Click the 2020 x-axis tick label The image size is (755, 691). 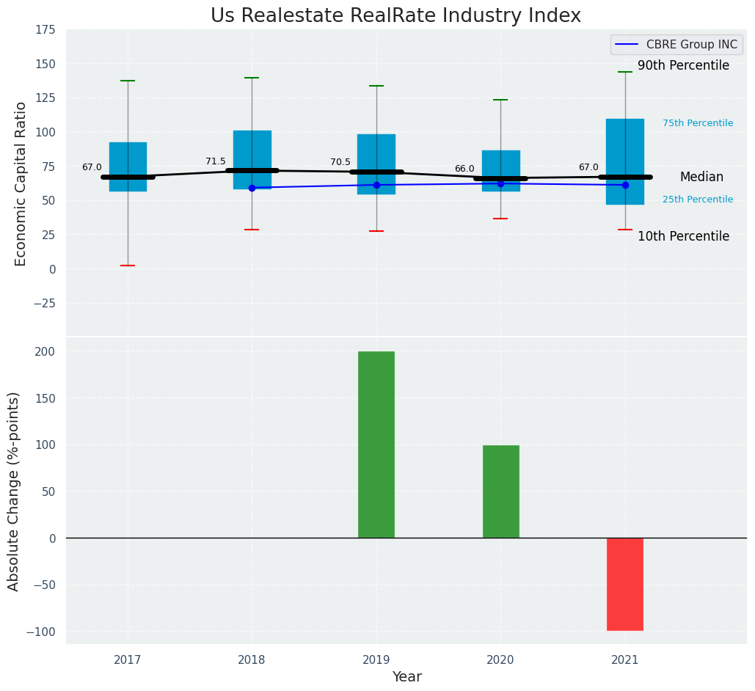click(x=500, y=659)
